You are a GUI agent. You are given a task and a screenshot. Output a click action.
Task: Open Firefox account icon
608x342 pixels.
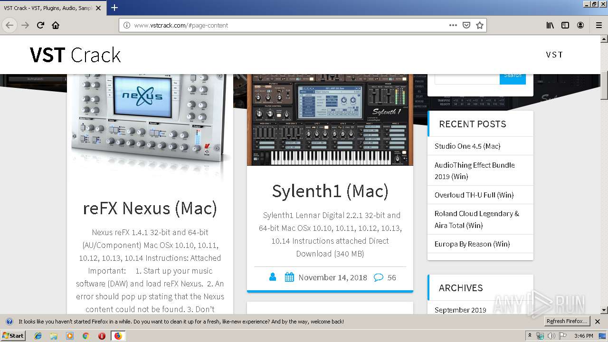coord(580,25)
